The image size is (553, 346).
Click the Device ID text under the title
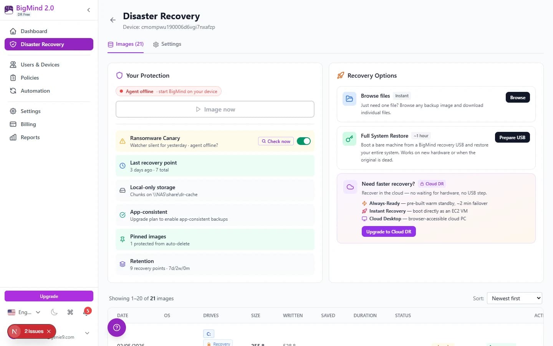(169, 27)
